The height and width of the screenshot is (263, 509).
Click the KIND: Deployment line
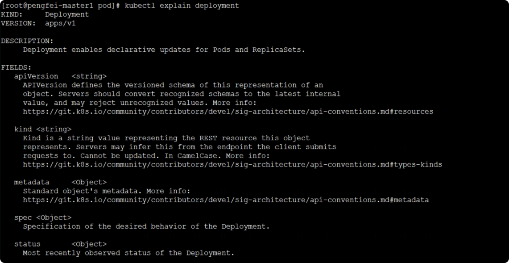tap(45, 15)
